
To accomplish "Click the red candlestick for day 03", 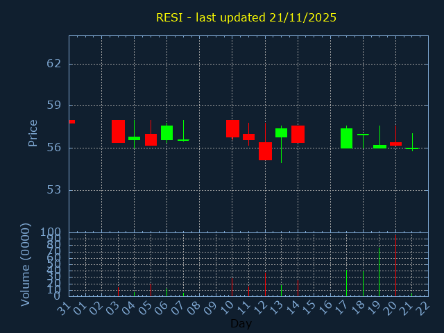I will pos(118,131).
